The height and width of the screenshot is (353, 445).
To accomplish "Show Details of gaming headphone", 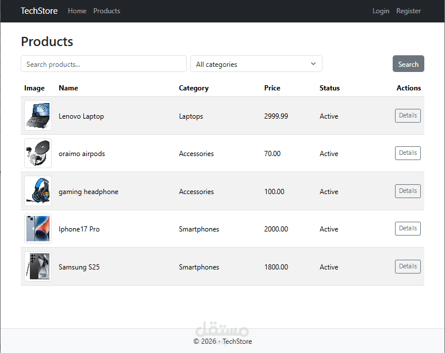I will tap(408, 191).
